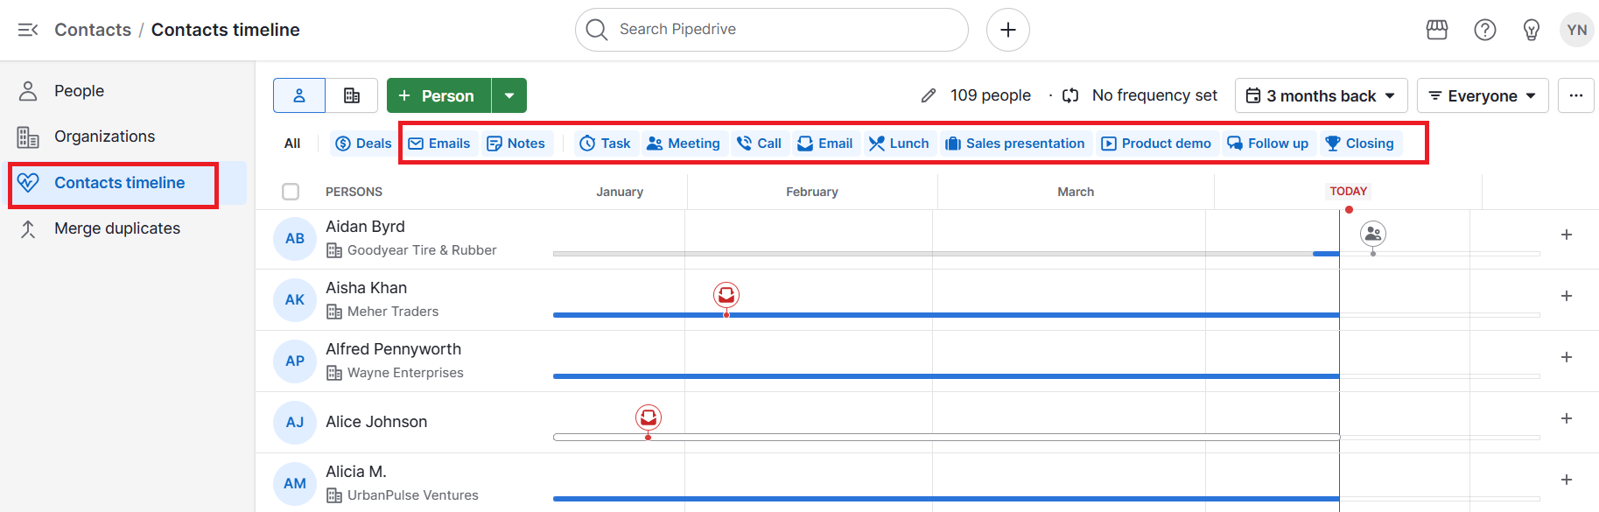Screen dimensions: 1599x512
Task: Open Aidan Byrd's name link
Action: pyautogui.click(x=365, y=227)
